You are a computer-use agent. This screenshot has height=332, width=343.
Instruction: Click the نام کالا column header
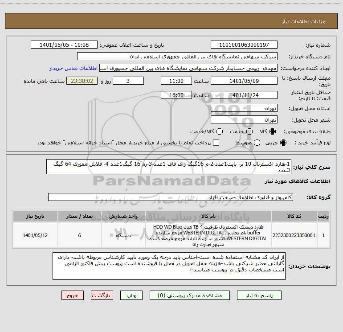pyautogui.click(x=208, y=217)
